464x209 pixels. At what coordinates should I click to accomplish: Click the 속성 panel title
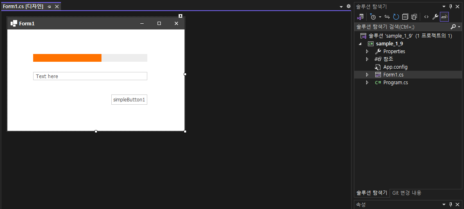[361, 205]
